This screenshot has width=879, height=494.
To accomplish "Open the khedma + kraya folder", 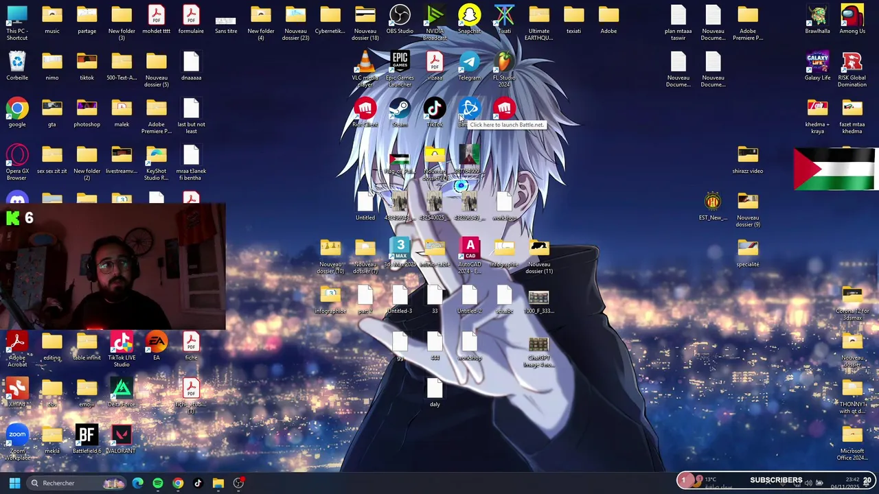I will [817, 115].
